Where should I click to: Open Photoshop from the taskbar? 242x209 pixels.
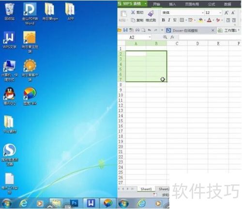tap(74, 203)
